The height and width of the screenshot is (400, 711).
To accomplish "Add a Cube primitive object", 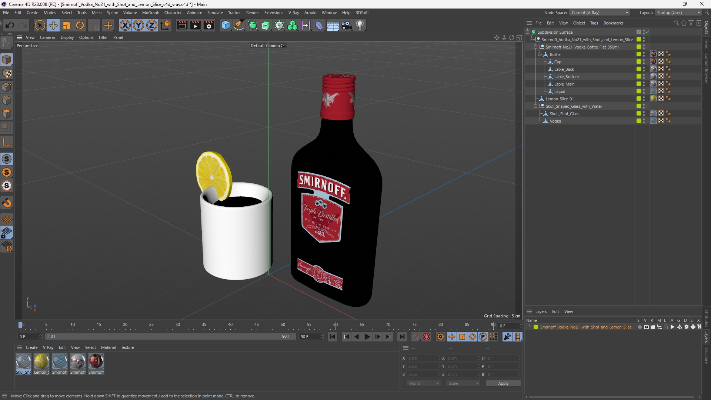I will tap(226, 25).
